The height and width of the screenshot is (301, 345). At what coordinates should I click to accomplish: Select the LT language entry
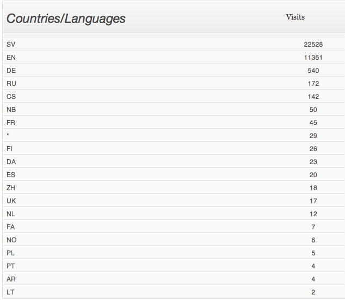pos(11,292)
